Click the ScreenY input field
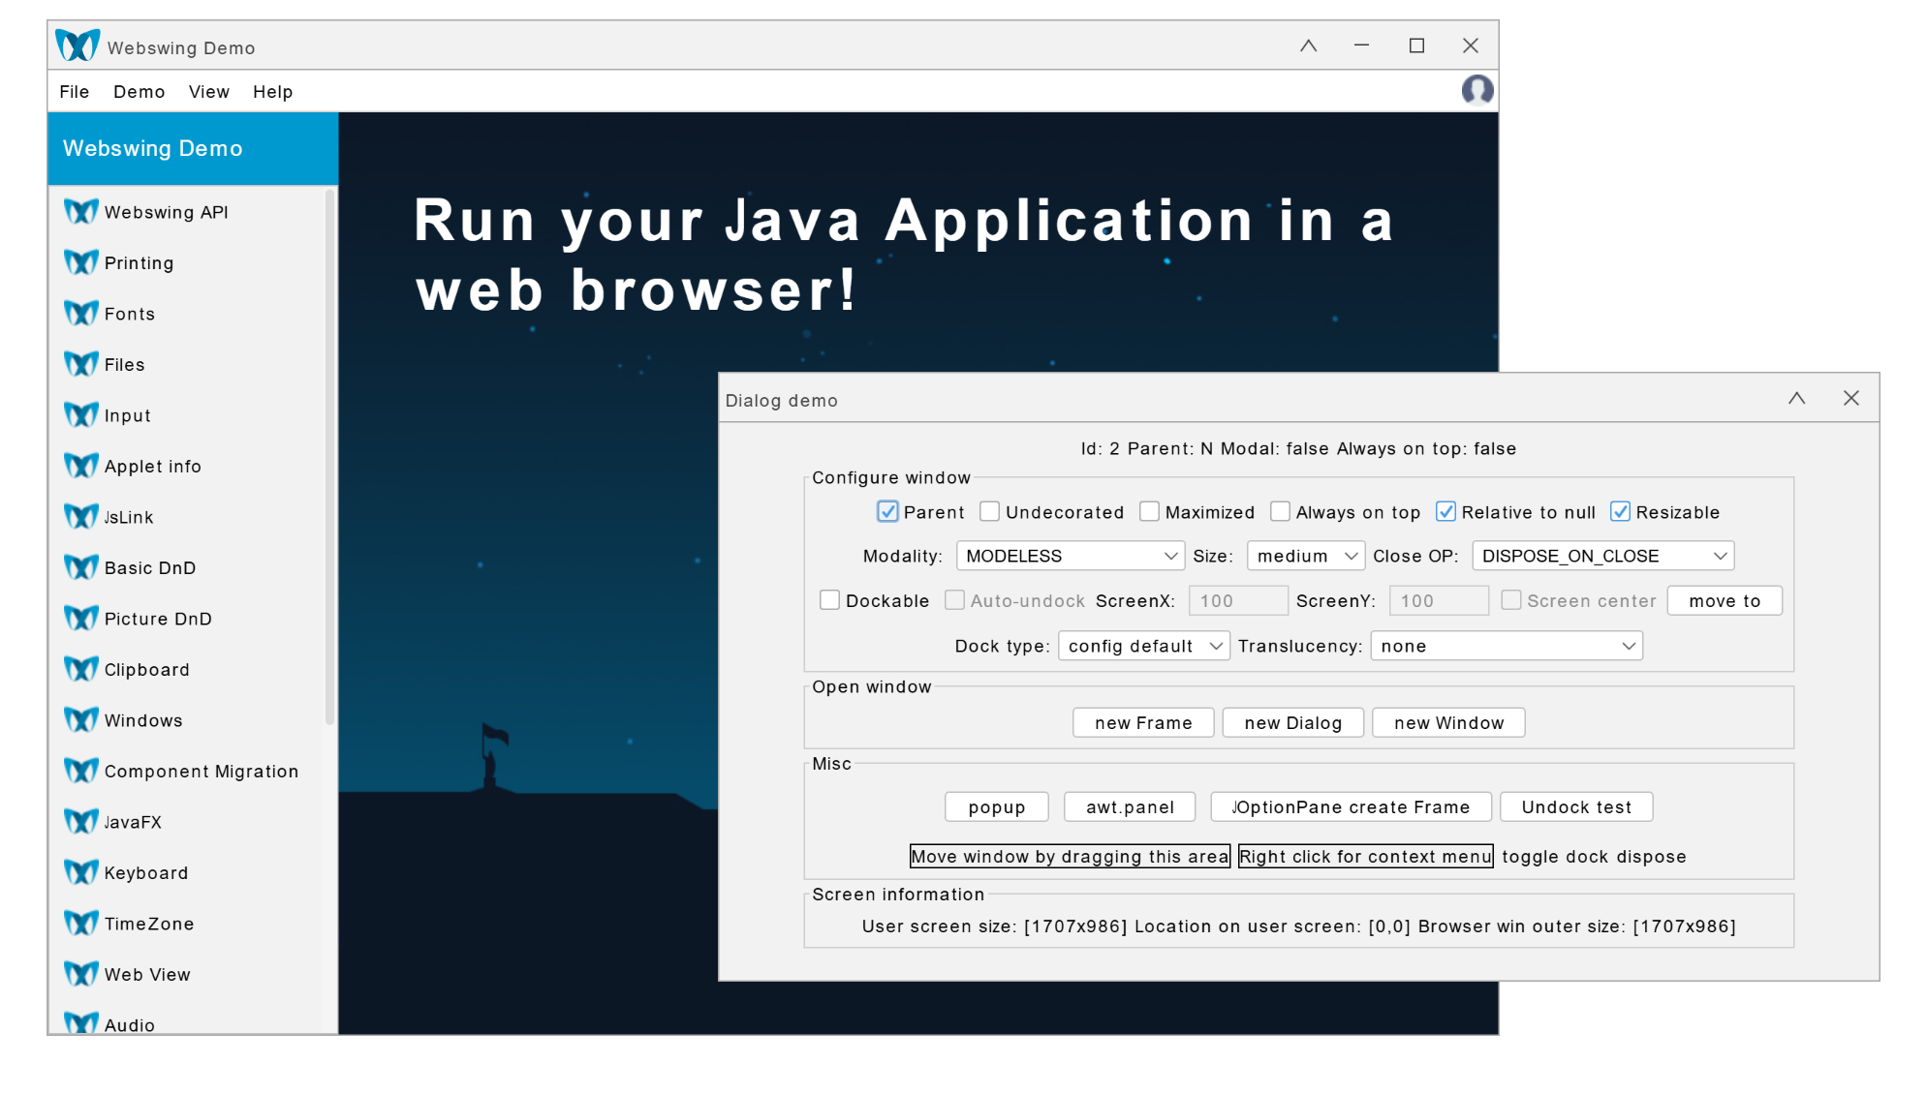This screenshot has width=1927, height=1093. click(1439, 601)
